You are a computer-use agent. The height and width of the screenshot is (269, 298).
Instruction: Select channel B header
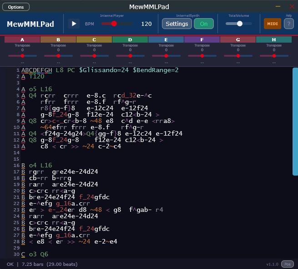tap(58, 39)
